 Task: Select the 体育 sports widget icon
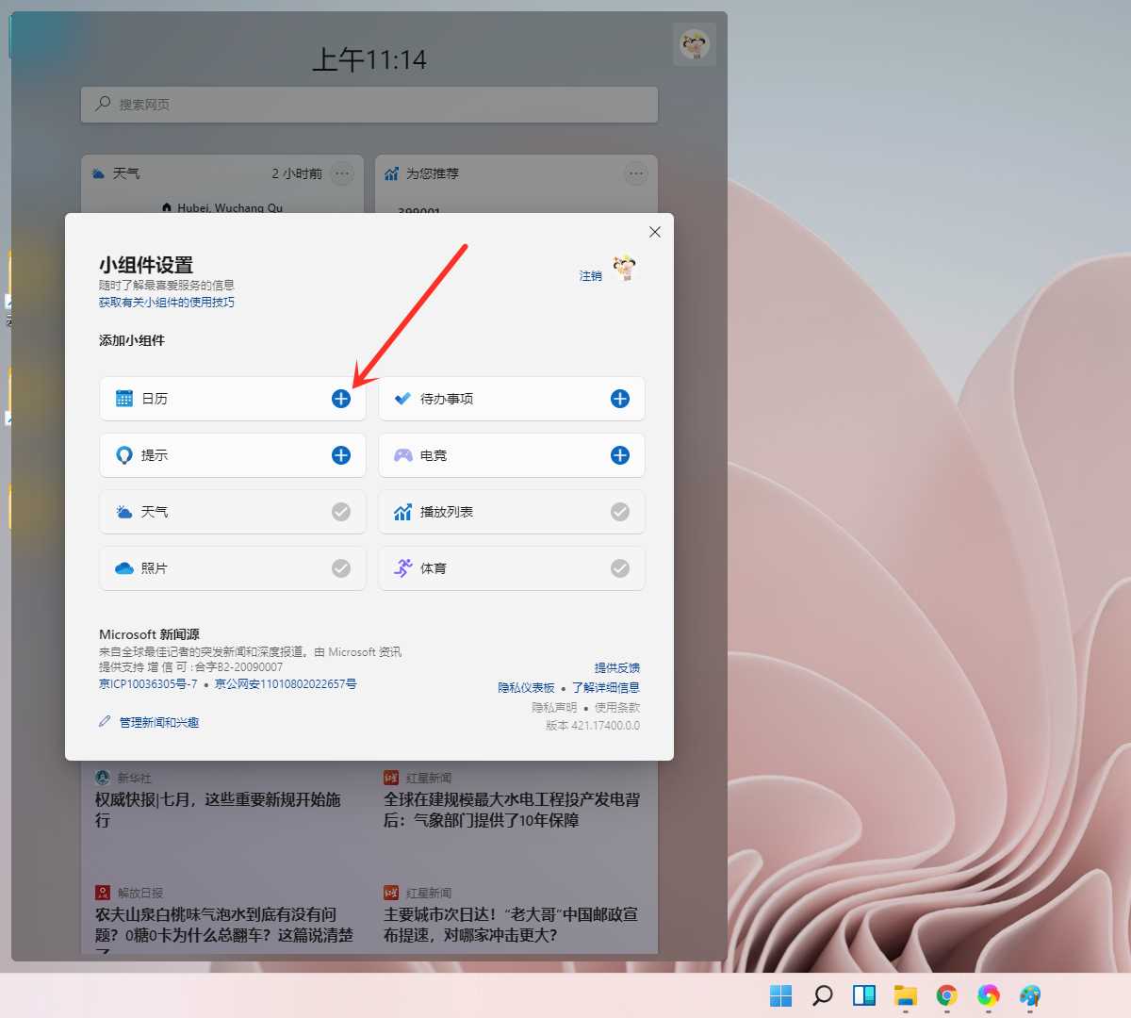click(x=402, y=568)
